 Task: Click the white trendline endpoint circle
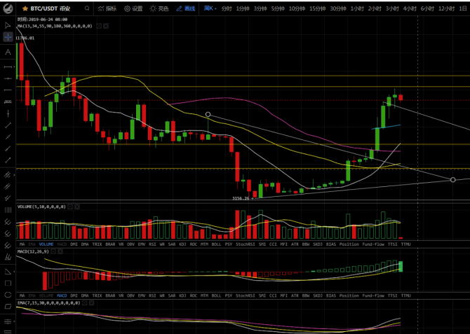pos(208,114)
